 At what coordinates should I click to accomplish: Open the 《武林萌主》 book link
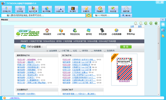pyautogui.click(x=32, y=72)
